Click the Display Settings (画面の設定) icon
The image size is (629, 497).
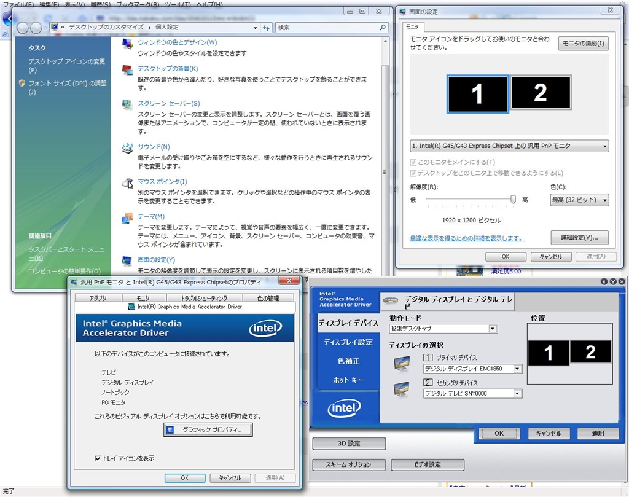[127, 261]
